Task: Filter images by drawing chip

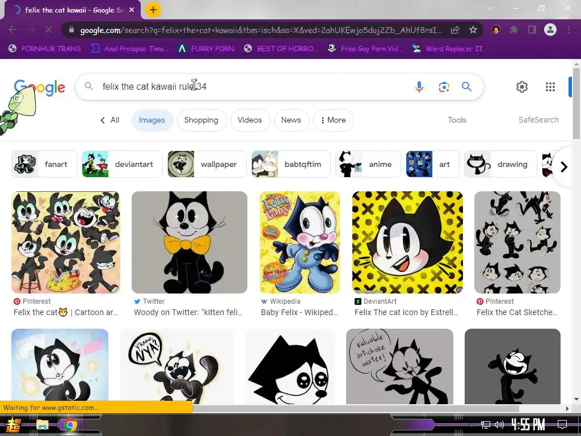Action: [500, 164]
